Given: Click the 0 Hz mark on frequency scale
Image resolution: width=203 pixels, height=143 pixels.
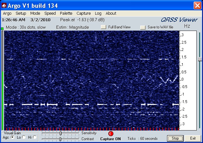Looking at the screenshot, I should [183, 79].
